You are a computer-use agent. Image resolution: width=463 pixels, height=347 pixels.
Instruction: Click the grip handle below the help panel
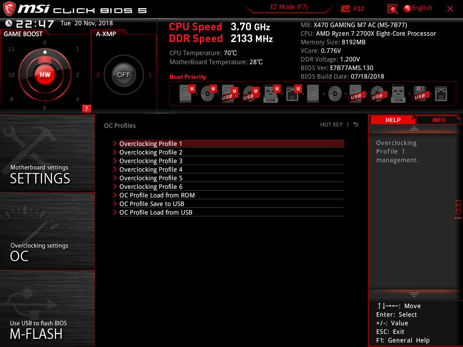(414, 294)
